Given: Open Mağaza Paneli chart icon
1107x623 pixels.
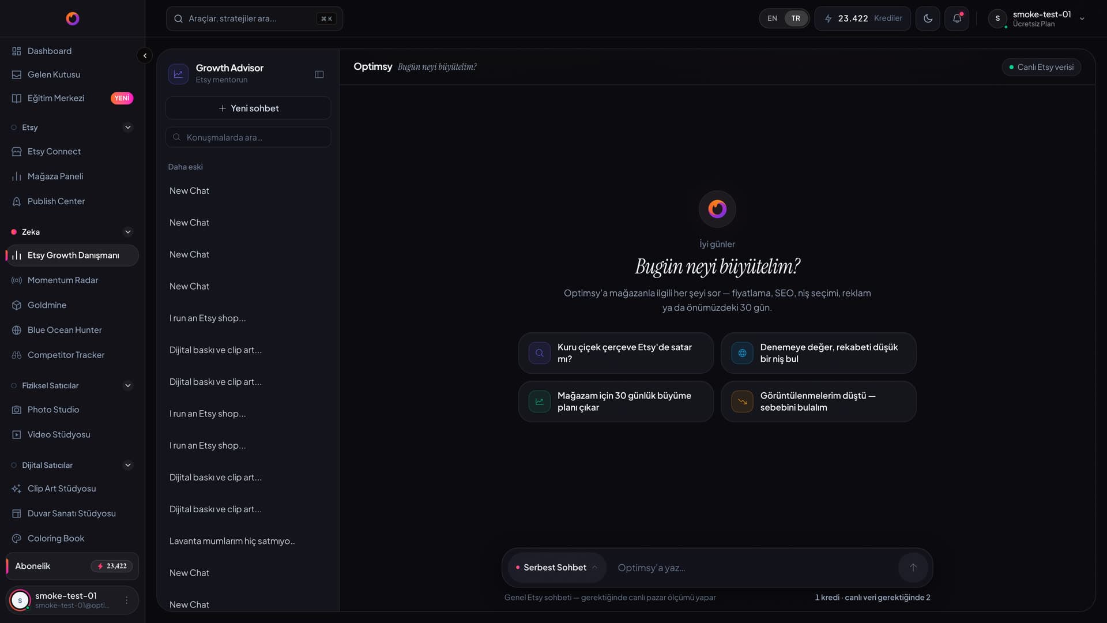Looking at the screenshot, I should click(x=17, y=177).
